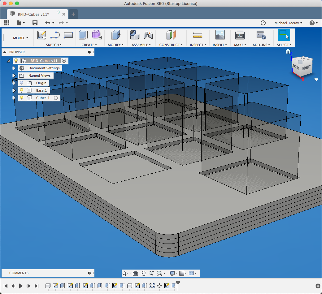
Task: Click the timeline end position marker
Action: point(178,285)
